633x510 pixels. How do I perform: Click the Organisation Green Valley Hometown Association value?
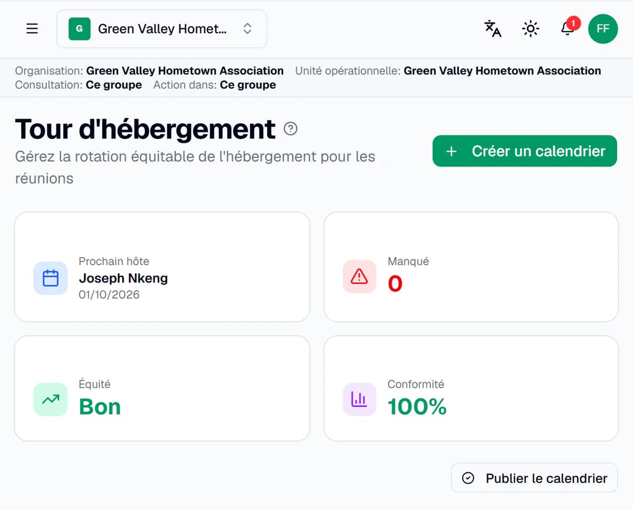click(185, 71)
